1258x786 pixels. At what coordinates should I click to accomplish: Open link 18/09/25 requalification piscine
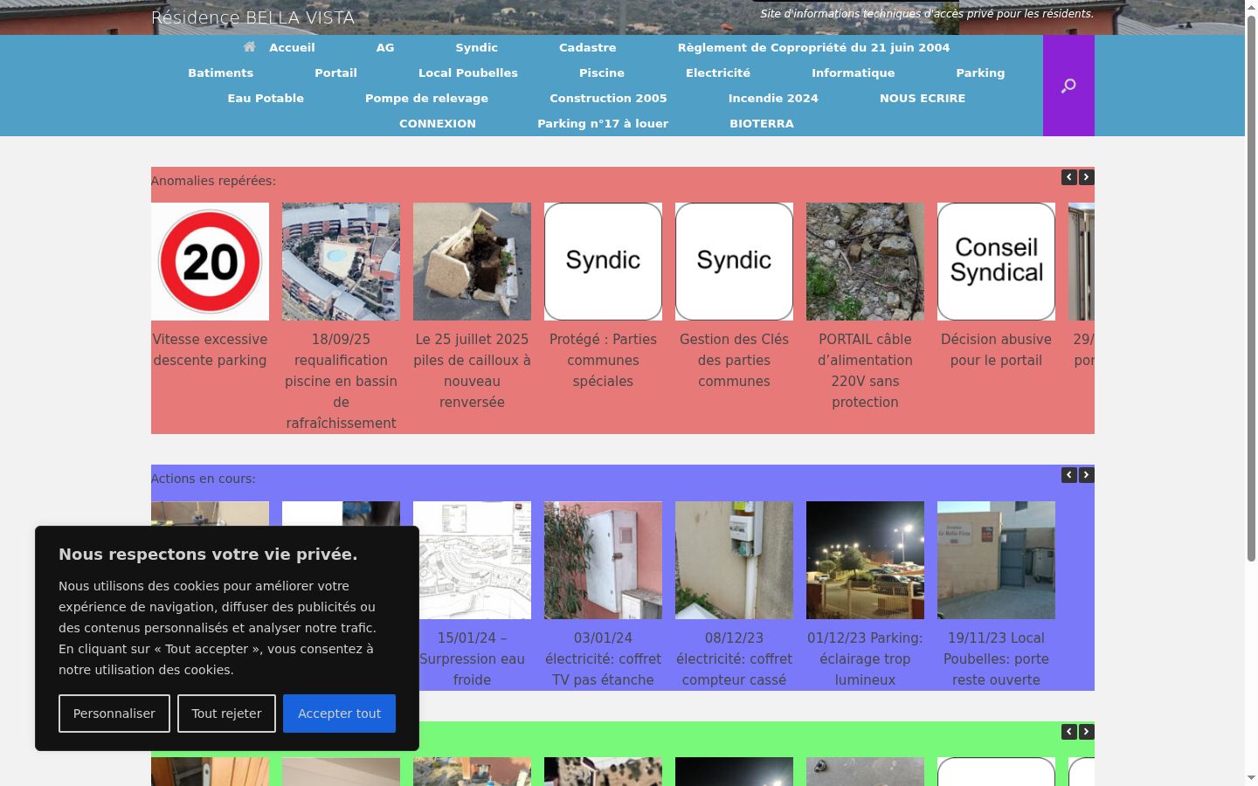coord(341,382)
